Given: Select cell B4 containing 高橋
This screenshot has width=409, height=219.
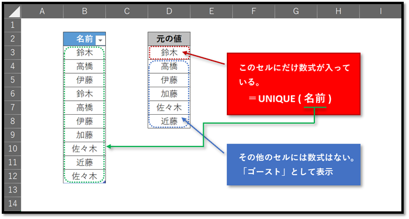Looking at the screenshot, I should (85, 67).
